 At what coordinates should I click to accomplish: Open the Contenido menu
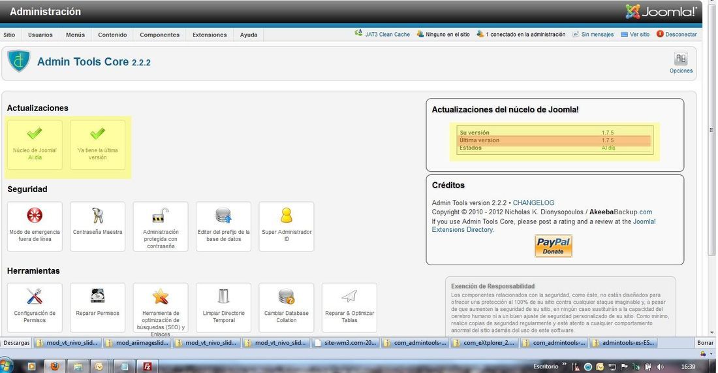(112, 35)
